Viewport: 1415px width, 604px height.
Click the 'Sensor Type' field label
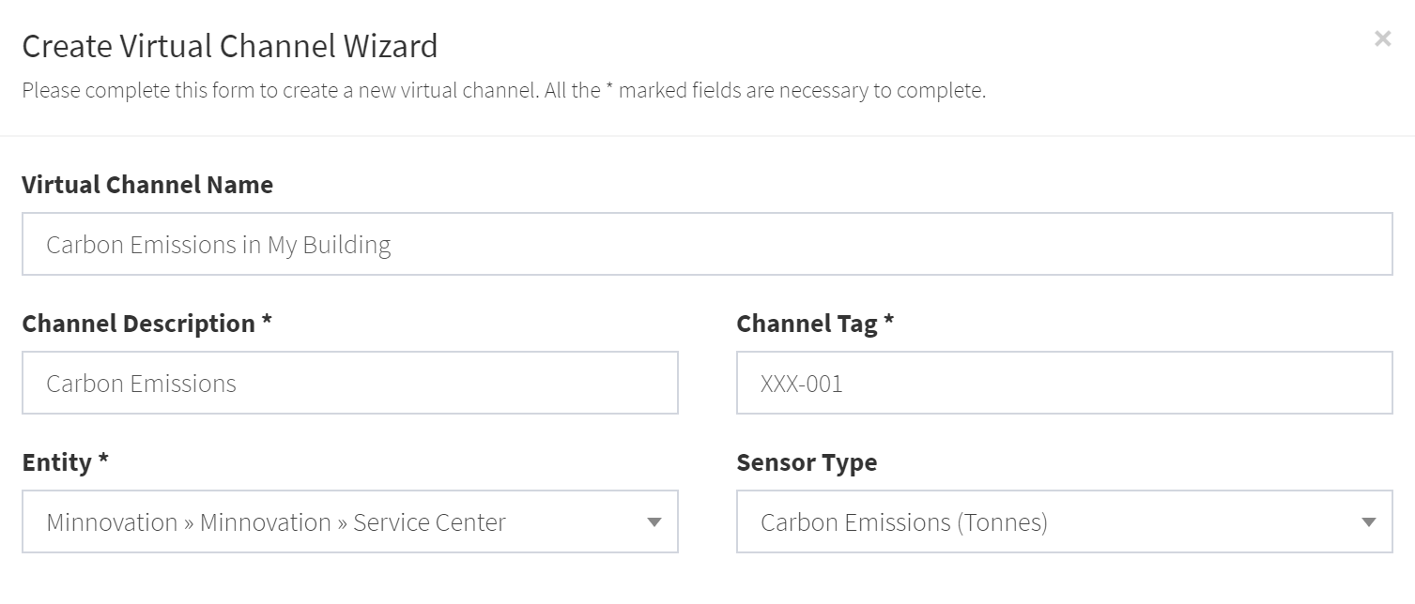[807, 462]
